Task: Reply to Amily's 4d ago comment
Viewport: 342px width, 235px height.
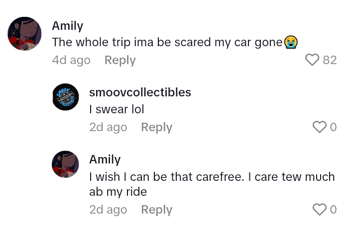Action: coord(120,60)
